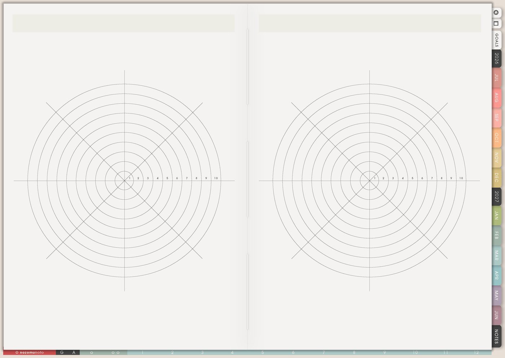Click scale label 8 on right wheel
505x358 pixels.
point(442,178)
